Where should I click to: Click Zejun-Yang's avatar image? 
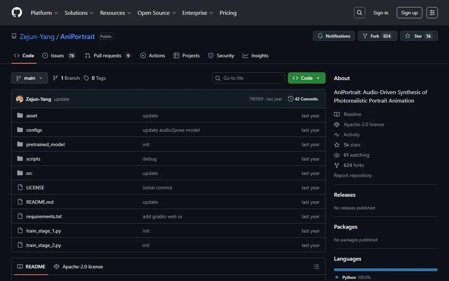click(x=20, y=99)
